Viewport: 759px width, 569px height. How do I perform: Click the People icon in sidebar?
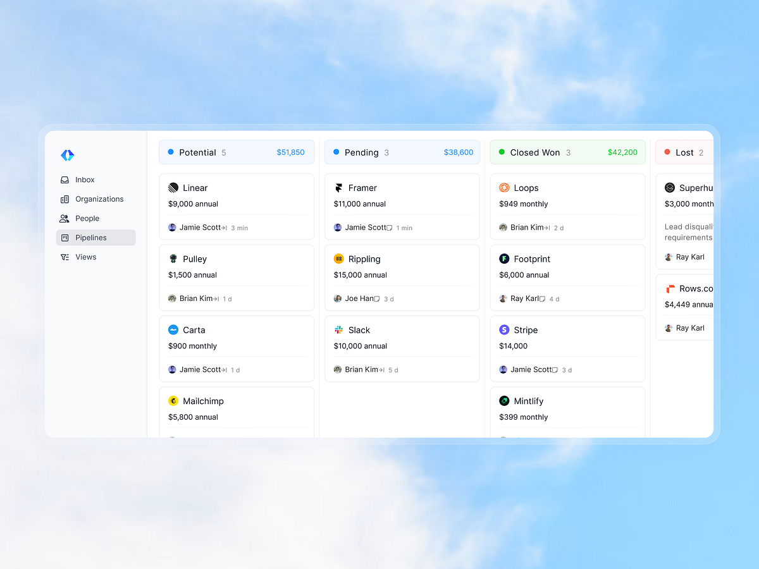[65, 218]
